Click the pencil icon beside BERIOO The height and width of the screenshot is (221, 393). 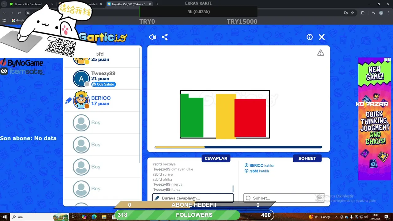click(68, 101)
